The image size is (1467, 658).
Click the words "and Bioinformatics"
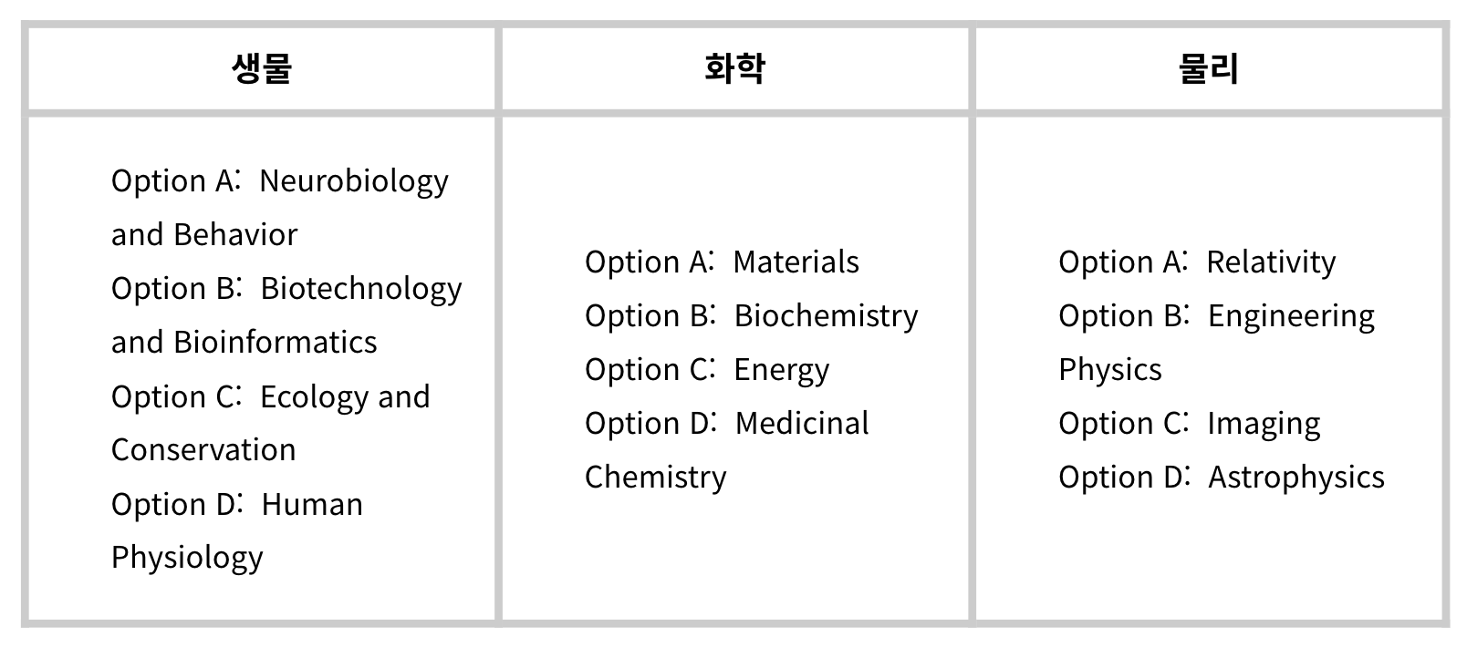coord(244,343)
